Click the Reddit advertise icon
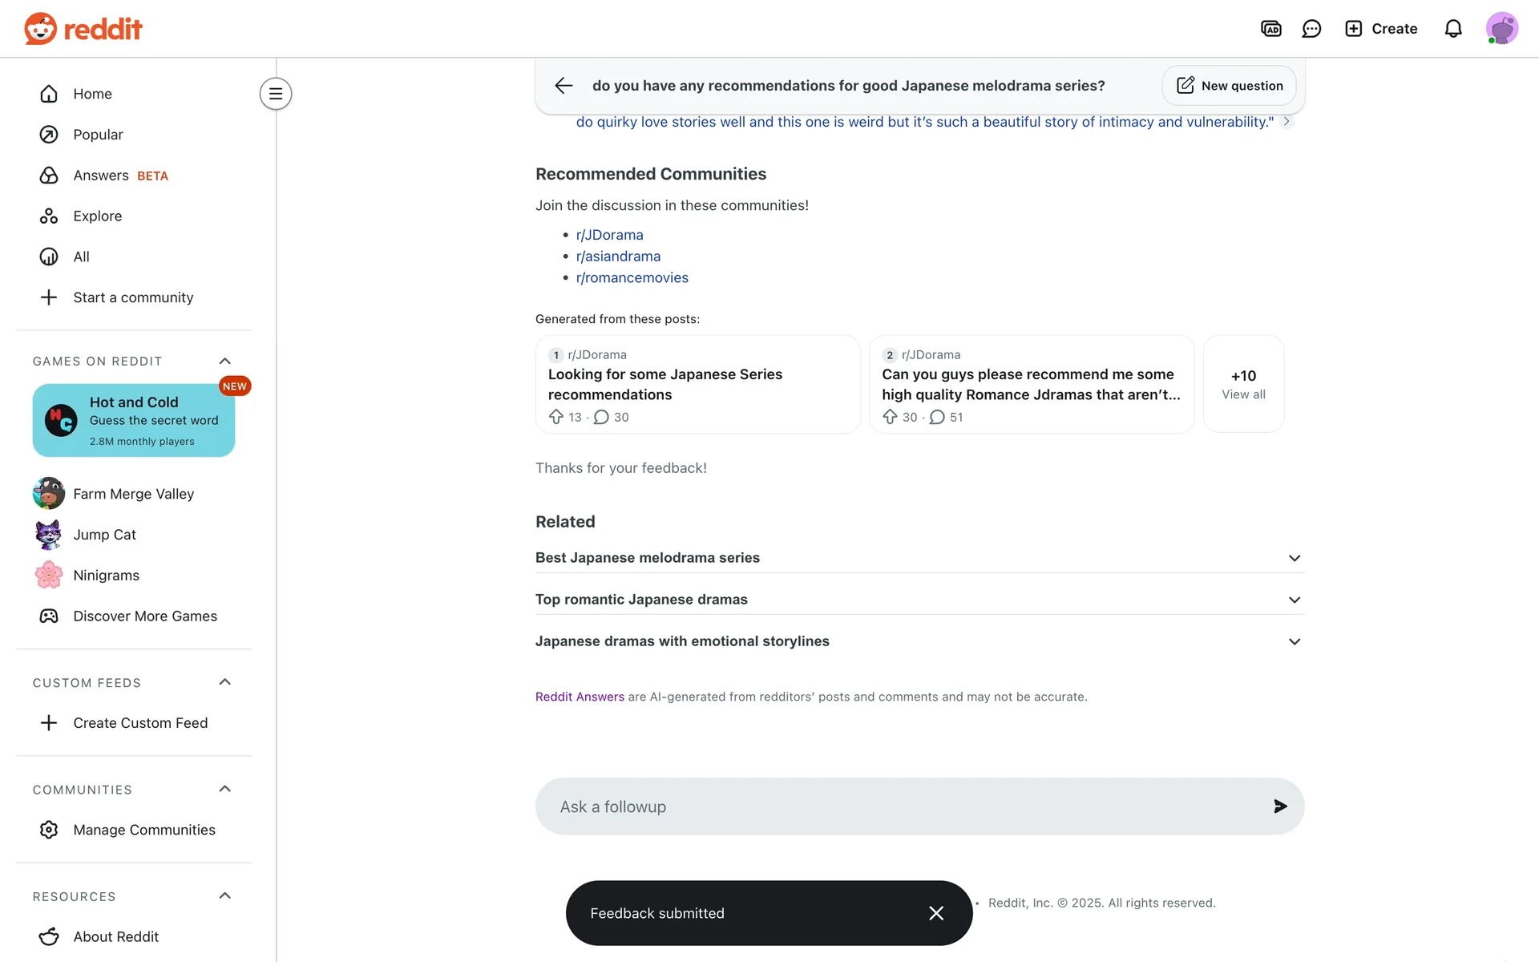 tap(1271, 29)
